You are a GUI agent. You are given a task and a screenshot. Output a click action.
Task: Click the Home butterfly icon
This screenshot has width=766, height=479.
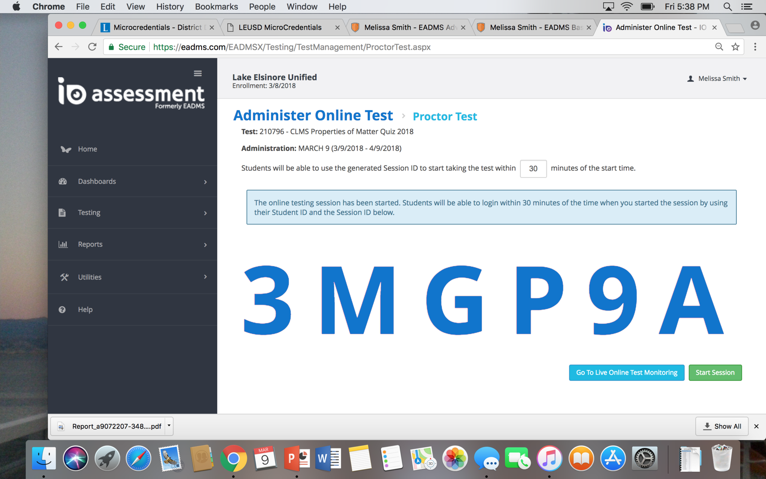(66, 149)
